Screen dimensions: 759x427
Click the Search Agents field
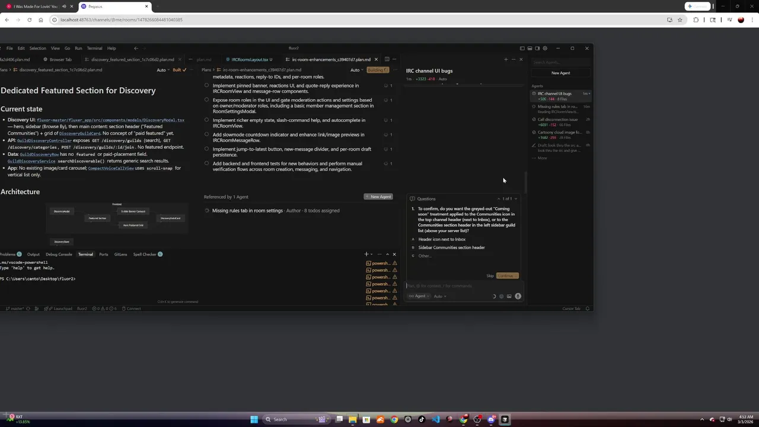[x=560, y=62]
